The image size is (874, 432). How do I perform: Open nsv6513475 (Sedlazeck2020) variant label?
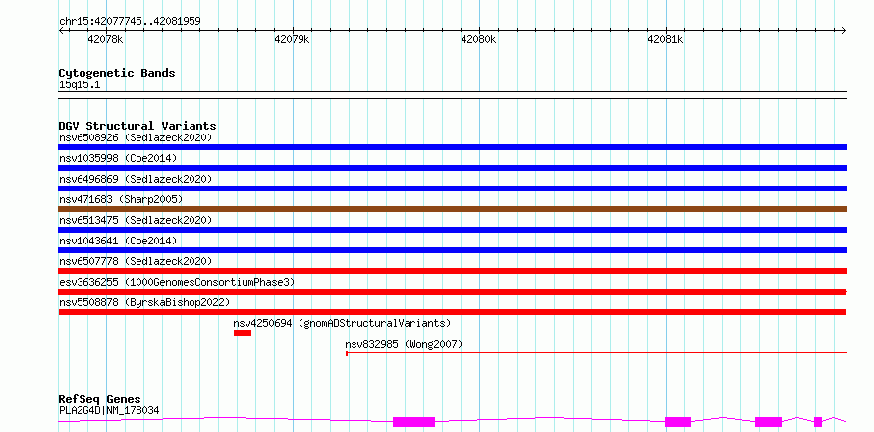pos(136,220)
